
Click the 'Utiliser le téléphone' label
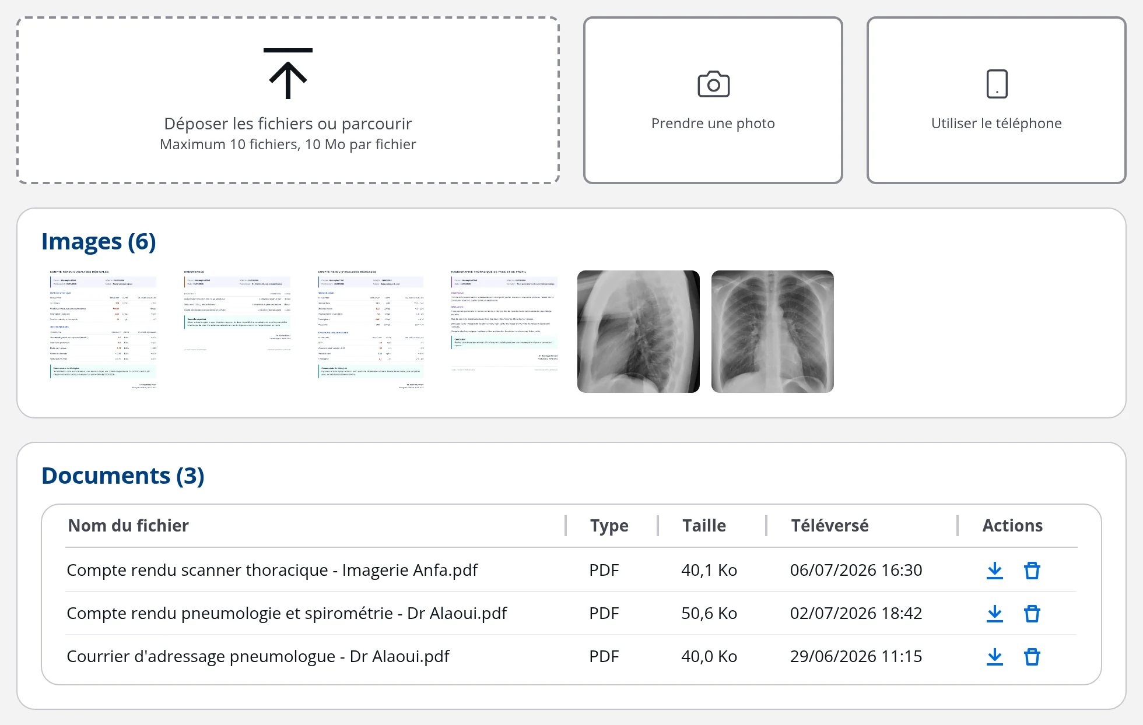(x=997, y=123)
